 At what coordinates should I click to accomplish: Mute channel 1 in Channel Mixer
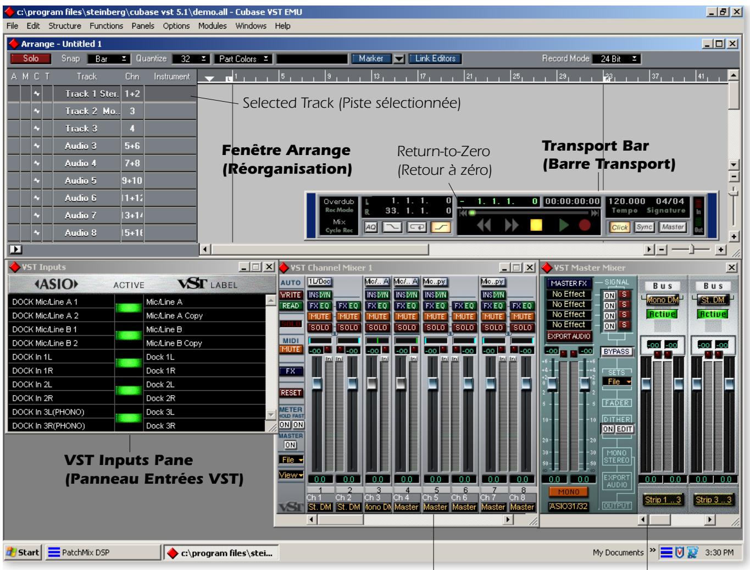point(319,317)
